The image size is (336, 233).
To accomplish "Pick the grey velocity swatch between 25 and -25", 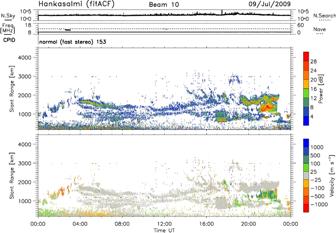I will tap(306, 175).
